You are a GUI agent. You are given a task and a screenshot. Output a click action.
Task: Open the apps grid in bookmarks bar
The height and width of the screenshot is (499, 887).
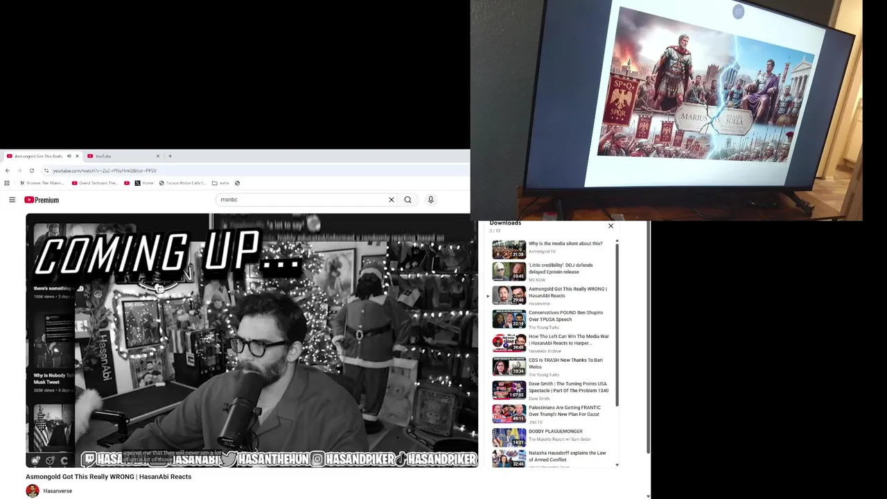(7, 183)
